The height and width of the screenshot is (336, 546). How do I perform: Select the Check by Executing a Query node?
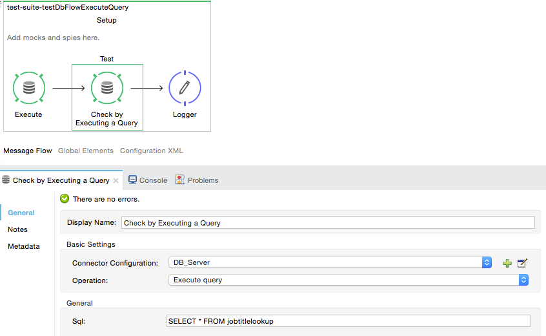click(107, 88)
